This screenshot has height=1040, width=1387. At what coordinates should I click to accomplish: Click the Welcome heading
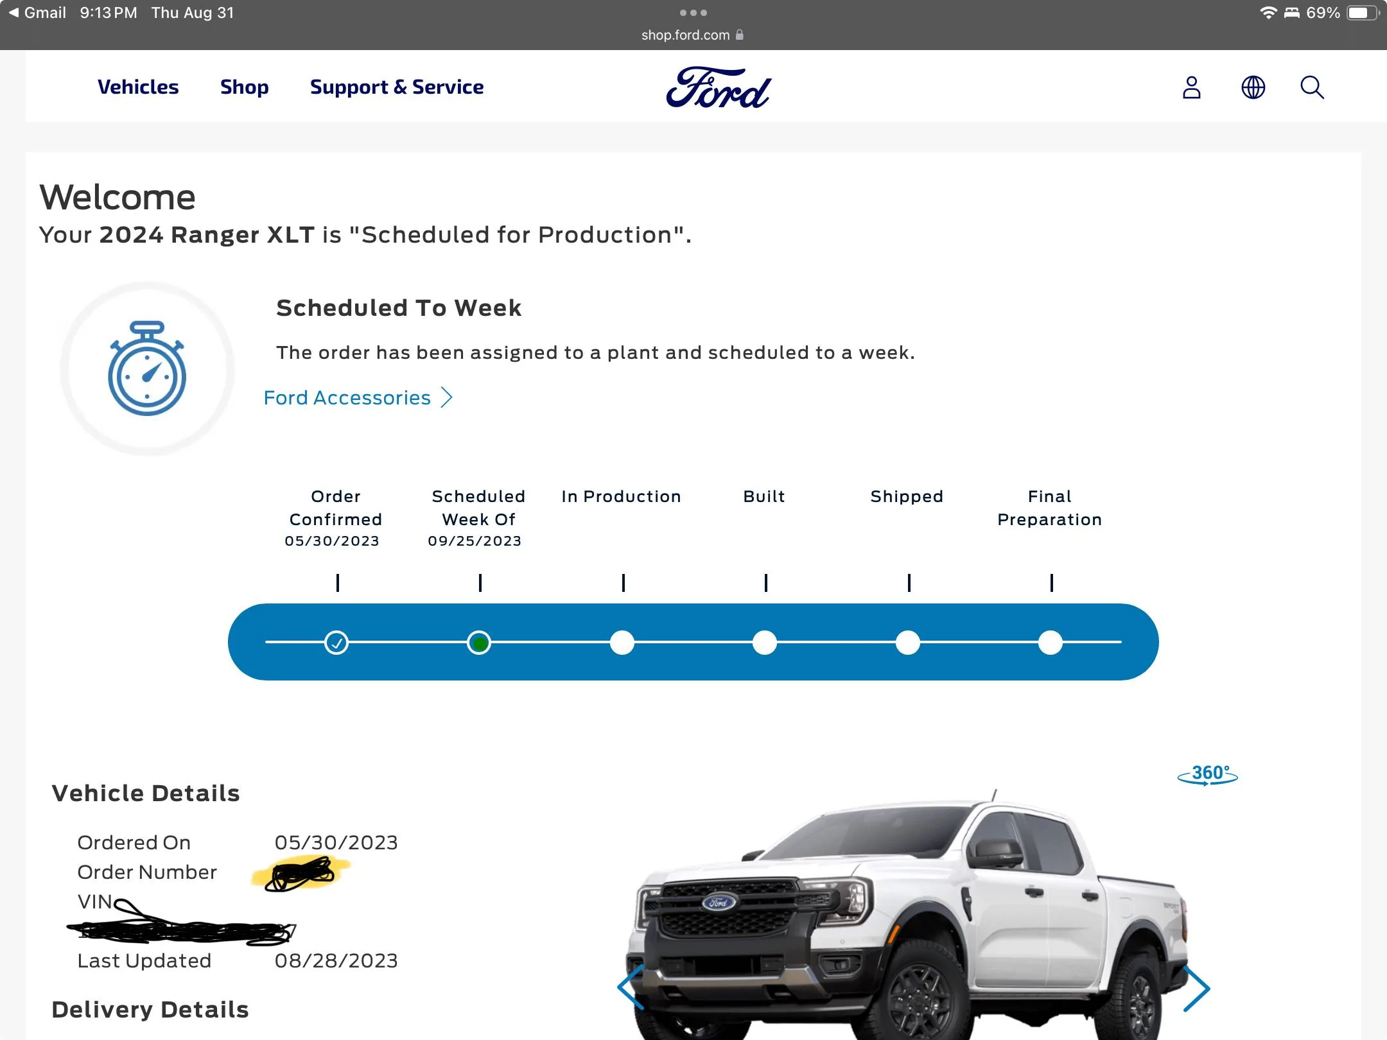coord(118,197)
